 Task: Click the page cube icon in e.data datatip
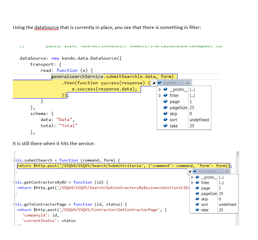pyautogui.click(x=165, y=101)
